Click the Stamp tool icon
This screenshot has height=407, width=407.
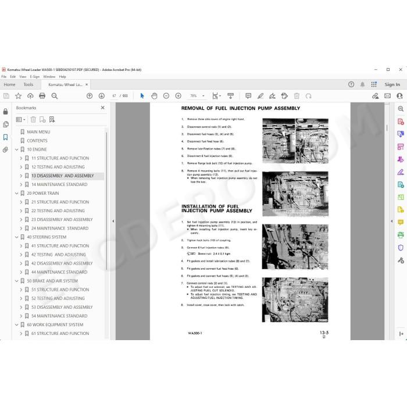click(x=284, y=96)
